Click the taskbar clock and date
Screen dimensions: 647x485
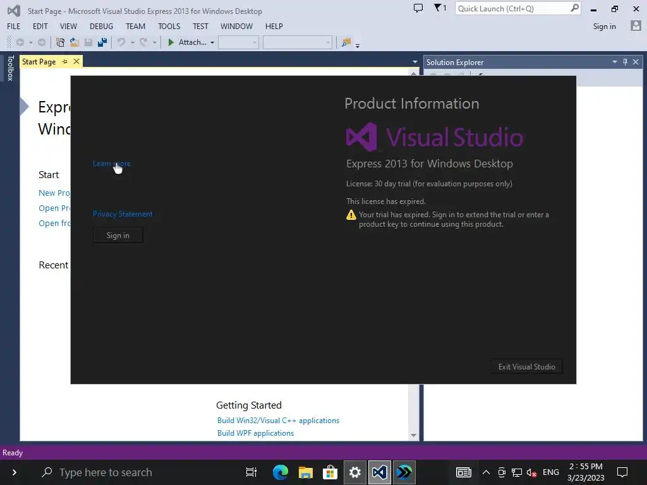click(x=586, y=472)
